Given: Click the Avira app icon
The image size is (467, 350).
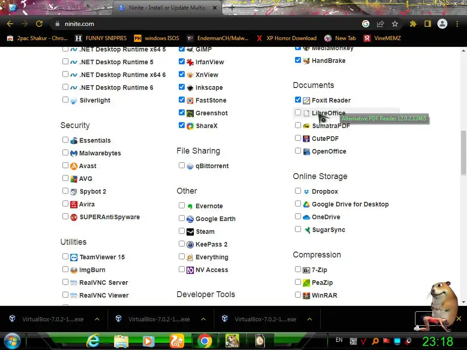Looking at the screenshot, I should point(74,205).
